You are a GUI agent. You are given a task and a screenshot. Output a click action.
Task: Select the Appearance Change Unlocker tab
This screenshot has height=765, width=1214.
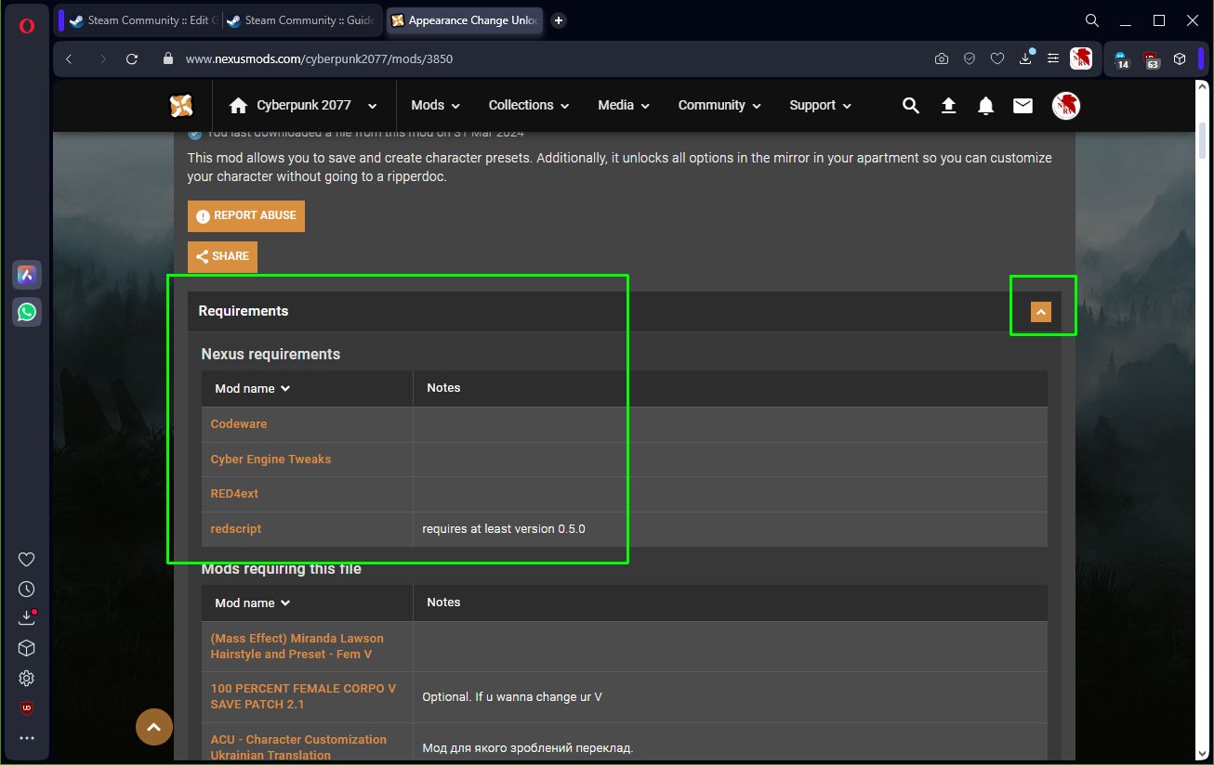[x=465, y=20]
